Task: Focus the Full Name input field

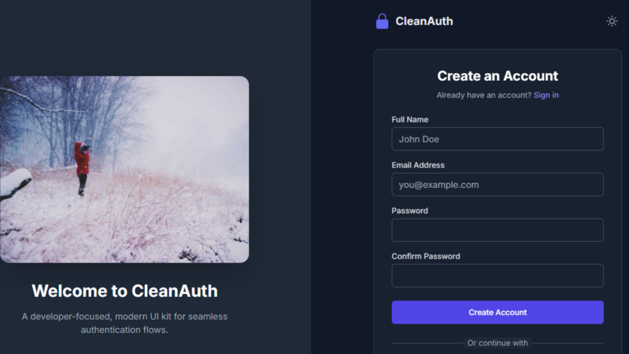Action: [x=498, y=139]
